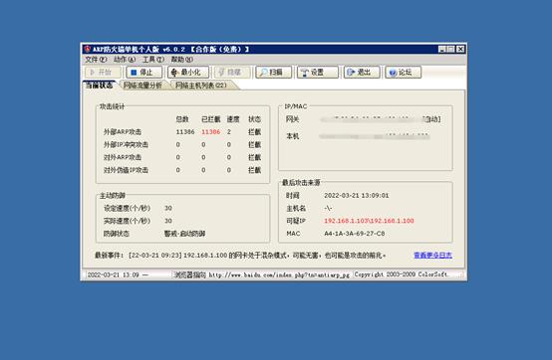Click the browser-redirect baidu URL in the status bar
The image size is (552, 360).
pos(279,274)
